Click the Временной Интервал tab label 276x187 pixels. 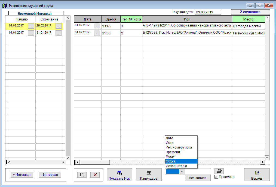pyautogui.click(x=35, y=14)
